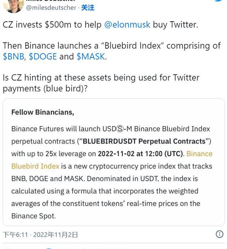Open the @milesdeutscher handle
Viewport: 227px width, 249px height.
[x=51, y=7]
